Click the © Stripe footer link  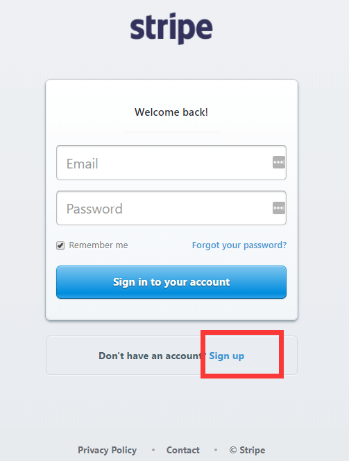point(247,450)
